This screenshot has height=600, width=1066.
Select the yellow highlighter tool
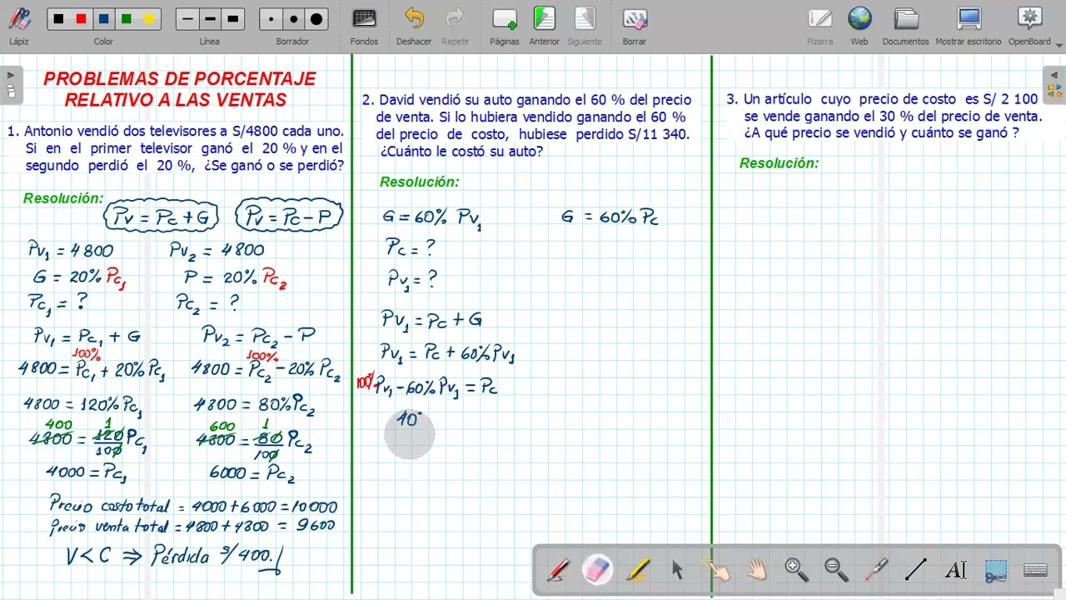[638, 570]
